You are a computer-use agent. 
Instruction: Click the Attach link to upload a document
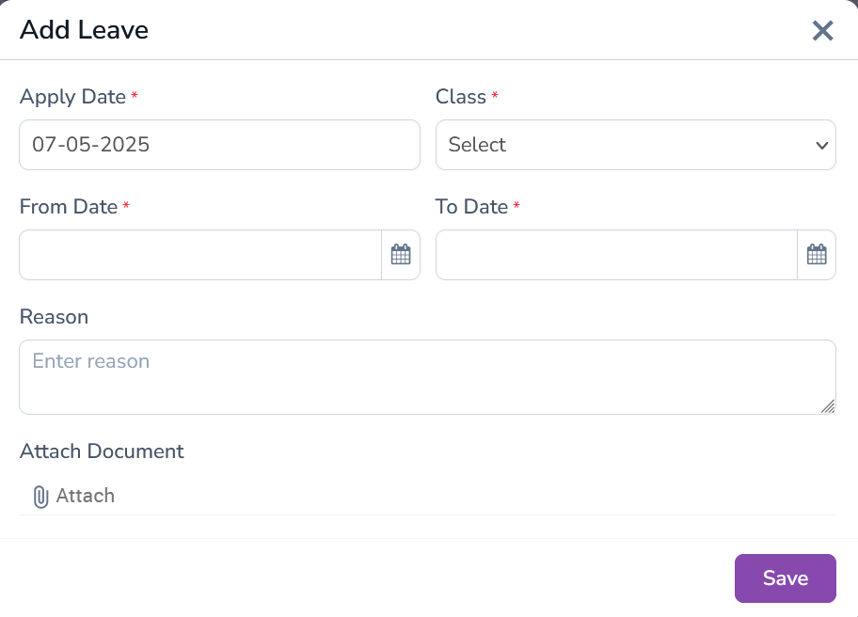[85, 496]
